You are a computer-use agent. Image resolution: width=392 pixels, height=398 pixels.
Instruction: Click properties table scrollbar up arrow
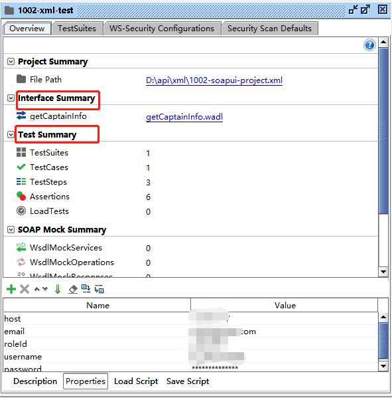tap(383, 317)
